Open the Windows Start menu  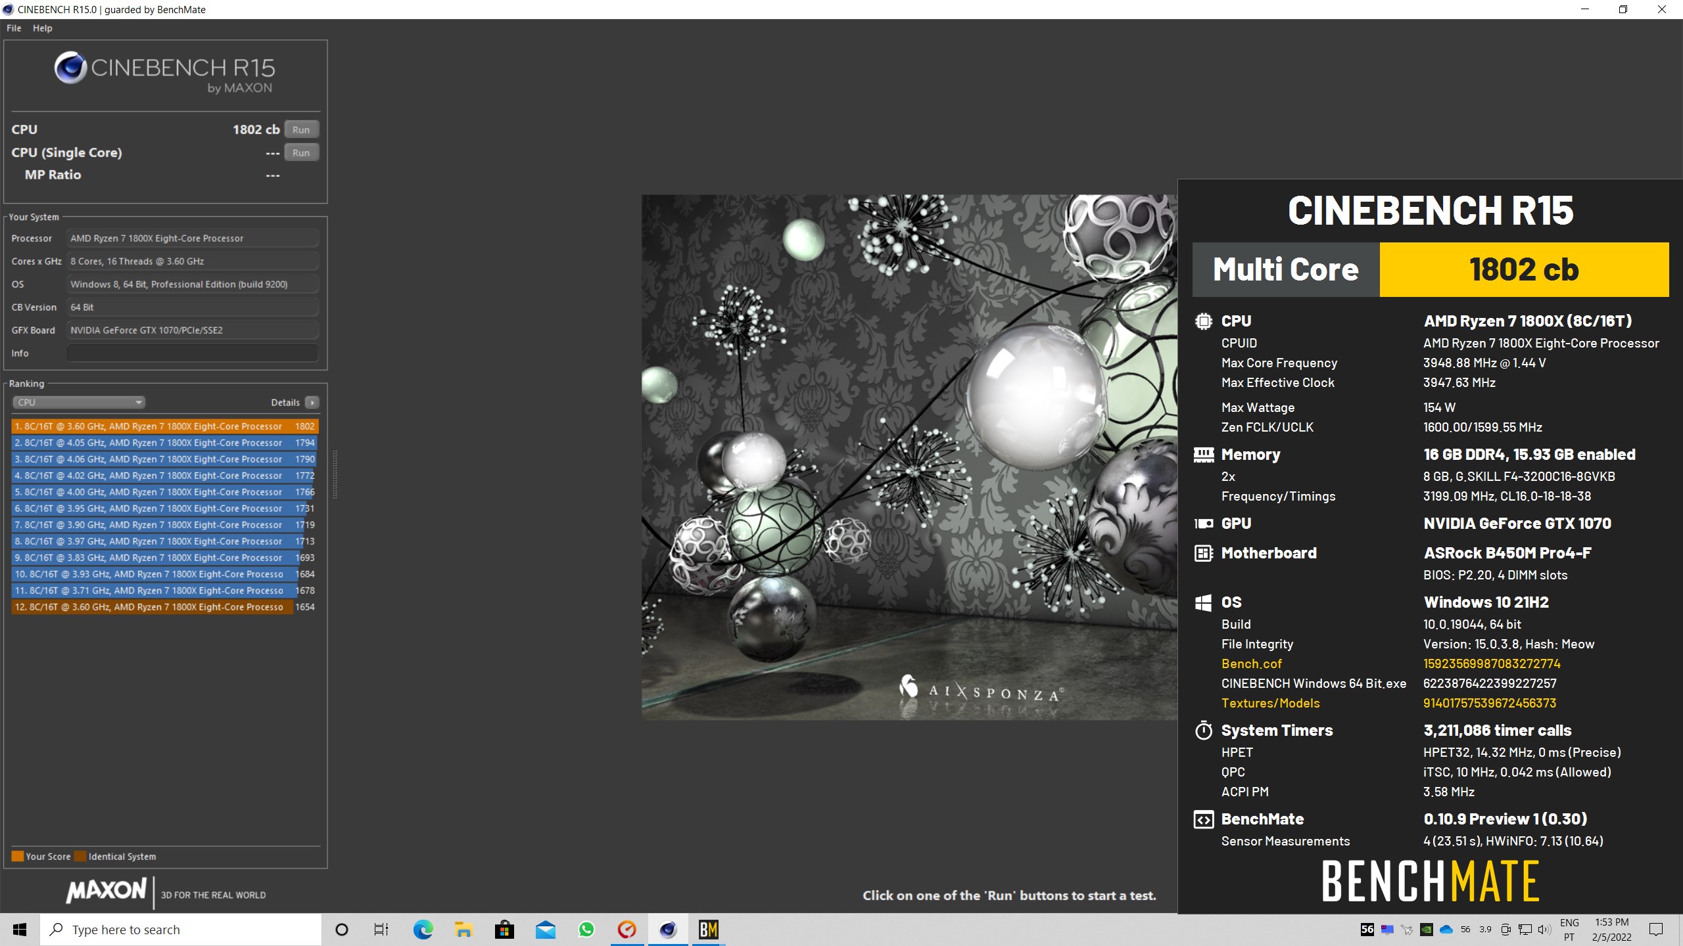coord(20,930)
